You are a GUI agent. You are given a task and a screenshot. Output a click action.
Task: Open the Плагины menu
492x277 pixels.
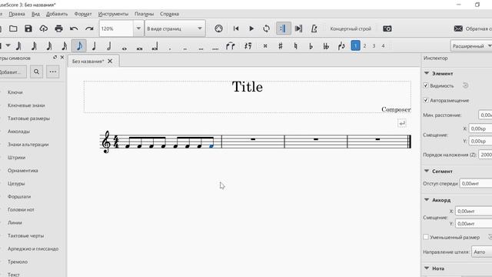(144, 14)
